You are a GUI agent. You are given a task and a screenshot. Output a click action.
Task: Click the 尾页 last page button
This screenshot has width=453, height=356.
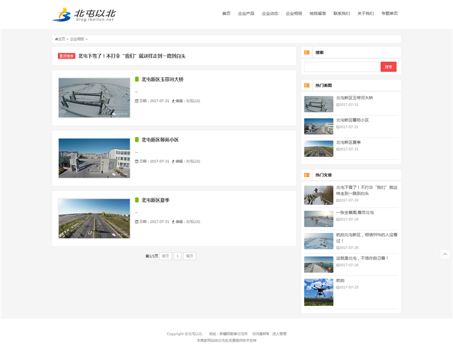189,256
